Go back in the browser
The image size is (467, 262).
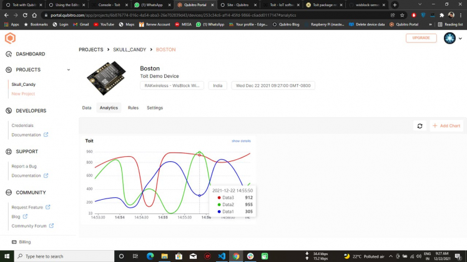pos(6,15)
